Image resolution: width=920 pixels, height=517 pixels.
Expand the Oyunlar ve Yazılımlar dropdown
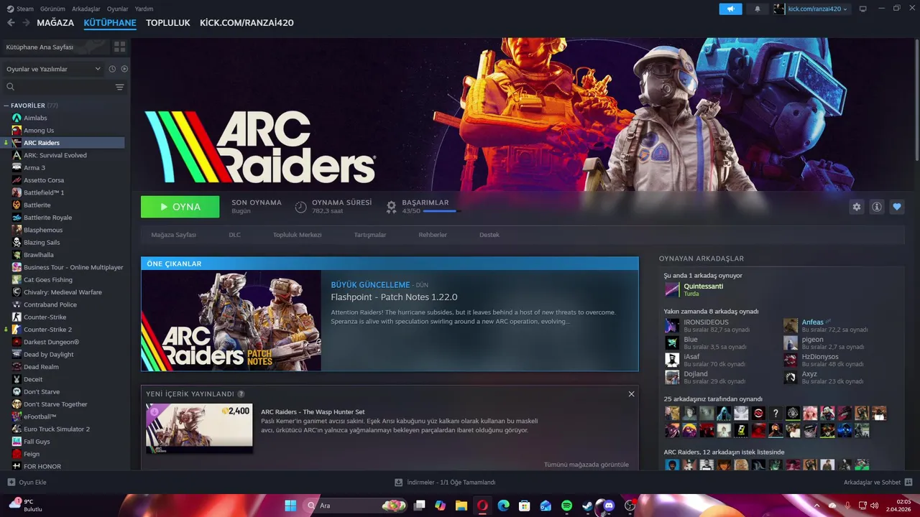(x=54, y=69)
